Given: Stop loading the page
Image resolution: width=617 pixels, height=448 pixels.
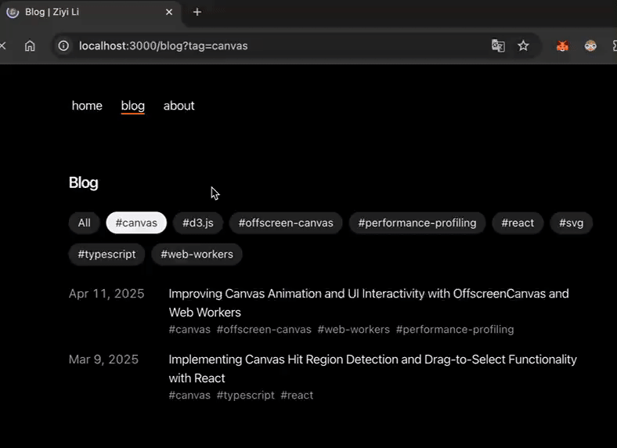Looking at the screenshot, I should pos(3,46).
